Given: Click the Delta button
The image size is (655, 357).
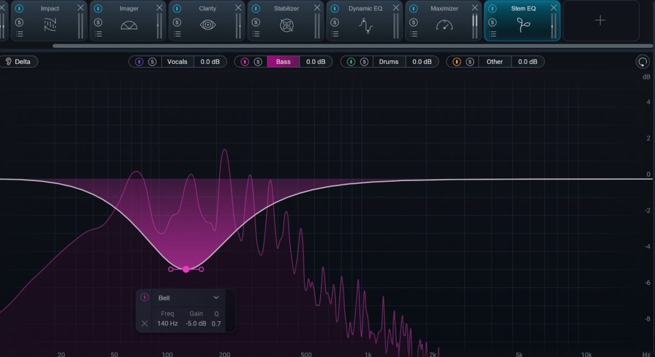Looking at the screenshot, I should pyautogui.click(x=19, y=62).
